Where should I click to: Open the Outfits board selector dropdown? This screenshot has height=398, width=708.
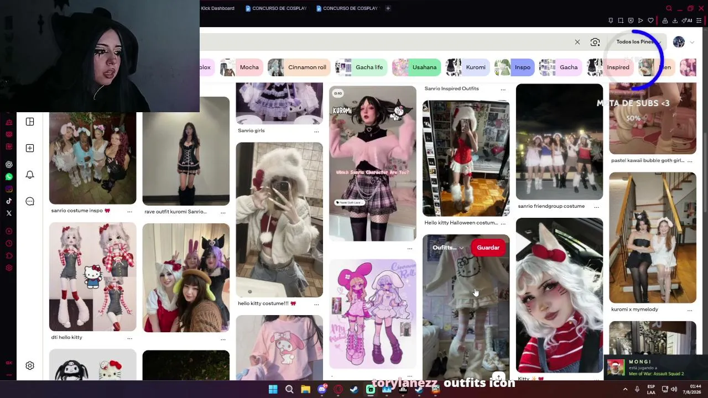point(448,248)
